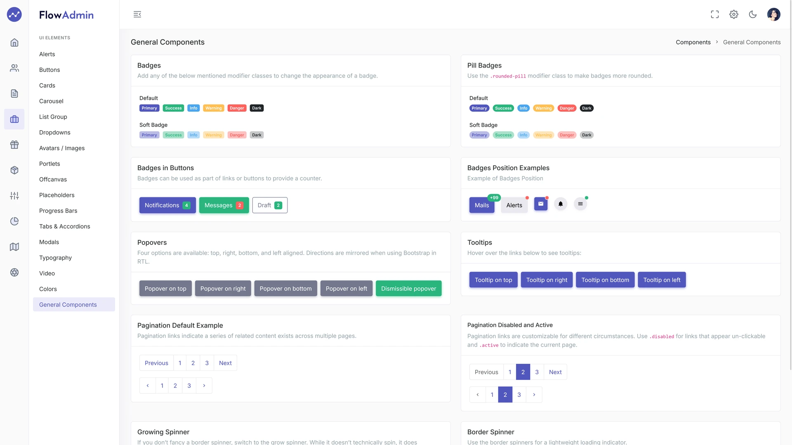Select active page 2 in Previous/Next pagination
The image size is (792, 445).
(x=523, y=372)
